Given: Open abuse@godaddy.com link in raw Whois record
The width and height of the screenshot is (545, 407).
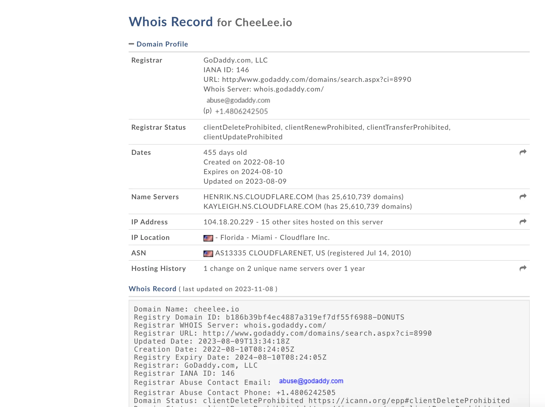Looking at the screenshot, I should coord(311,381).
